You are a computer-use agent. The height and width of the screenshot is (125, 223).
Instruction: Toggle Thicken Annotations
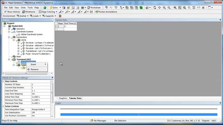(x=106, y=12)
